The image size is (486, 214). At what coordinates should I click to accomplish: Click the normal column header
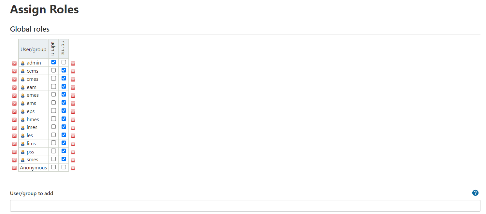[64, 49]
